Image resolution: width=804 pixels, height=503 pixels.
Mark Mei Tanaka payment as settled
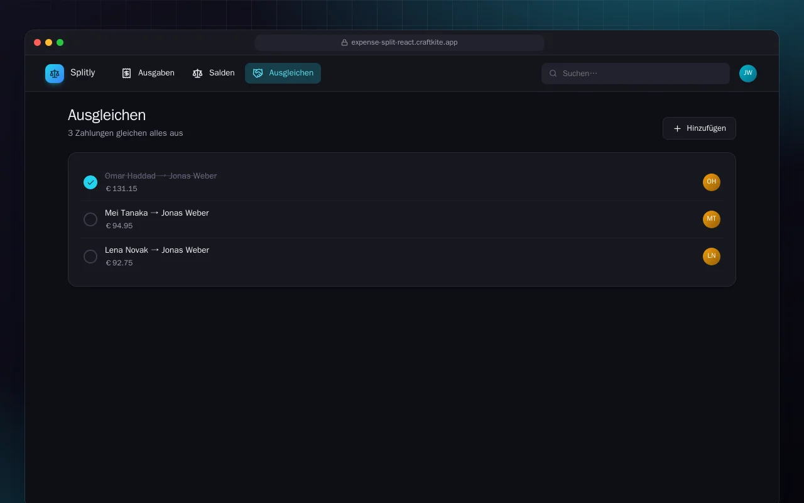90,219
